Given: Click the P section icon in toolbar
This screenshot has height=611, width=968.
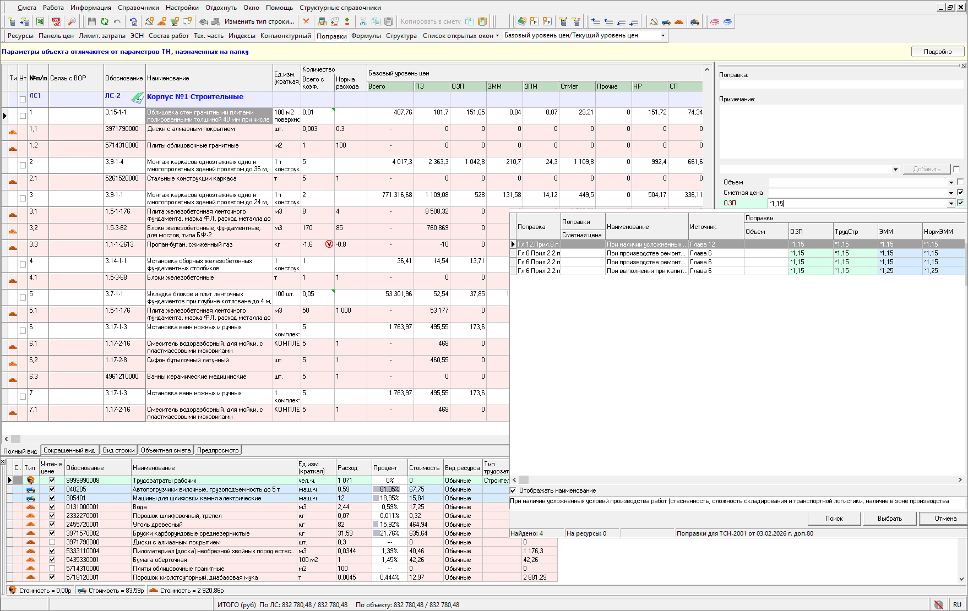Looking at the screenshot, I should point(534,21).
